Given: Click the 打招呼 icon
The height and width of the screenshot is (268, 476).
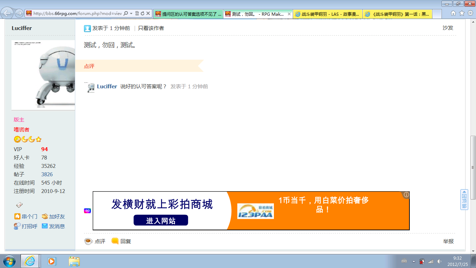Looking at the screenshot, I should pyautogui.click(x=17, y=226).
